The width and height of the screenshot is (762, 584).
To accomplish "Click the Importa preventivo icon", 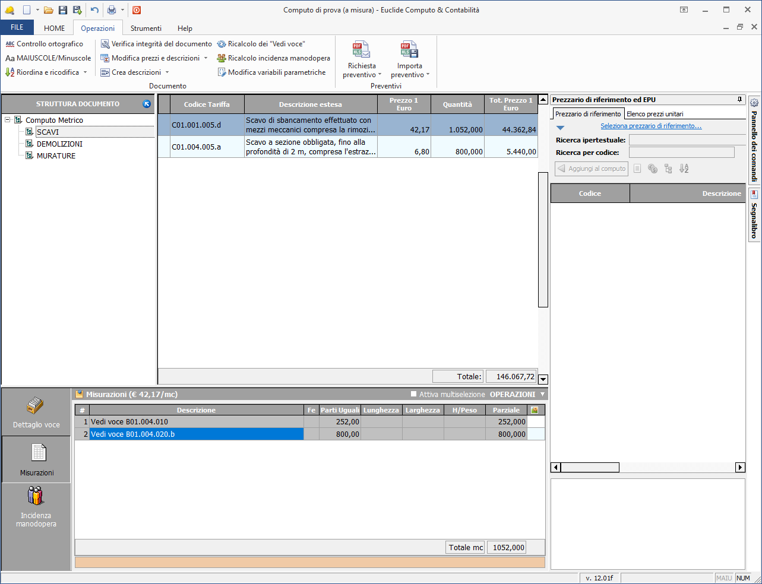I will pyautogui.click(x=409, y=50).
